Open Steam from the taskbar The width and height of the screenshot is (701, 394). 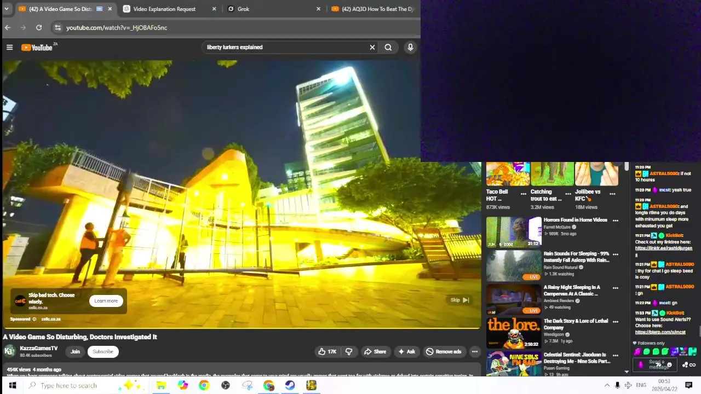click(290, 385)
